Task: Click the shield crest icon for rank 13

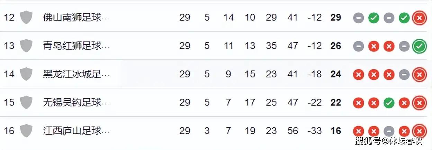Action: point(26,46)
